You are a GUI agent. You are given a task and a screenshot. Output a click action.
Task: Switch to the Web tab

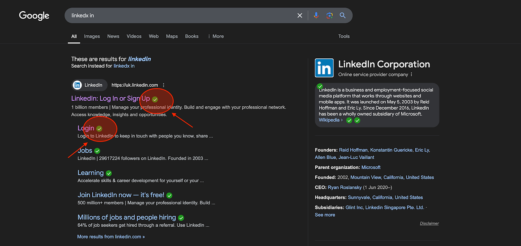(154, 36)
